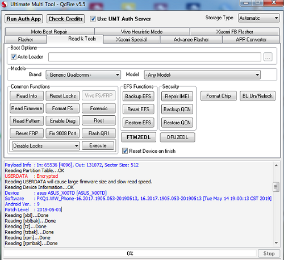Click the 'Reading [rpm]...Done' log line
Viewport: 284px width, 260px height.
27,238
